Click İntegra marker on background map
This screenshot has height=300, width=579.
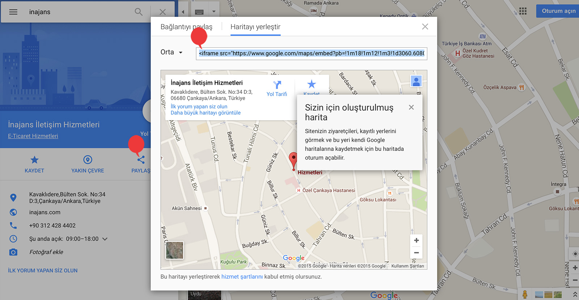[x=558, y=191]
